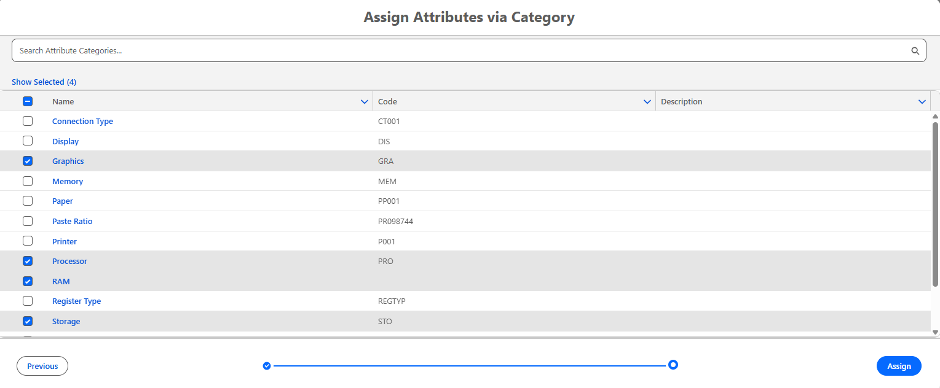Image resolution: width=940 pixels, height=388 pixels.
Task: Go back with the Previous button
Action: pyautogui.click(x=42, y=366)
